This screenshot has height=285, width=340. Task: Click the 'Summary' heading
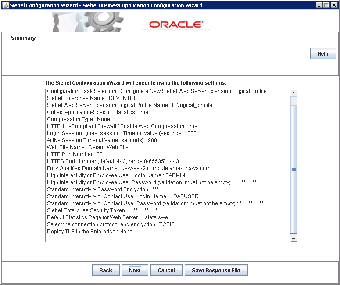pyautogui.click(x=23, y=38)
